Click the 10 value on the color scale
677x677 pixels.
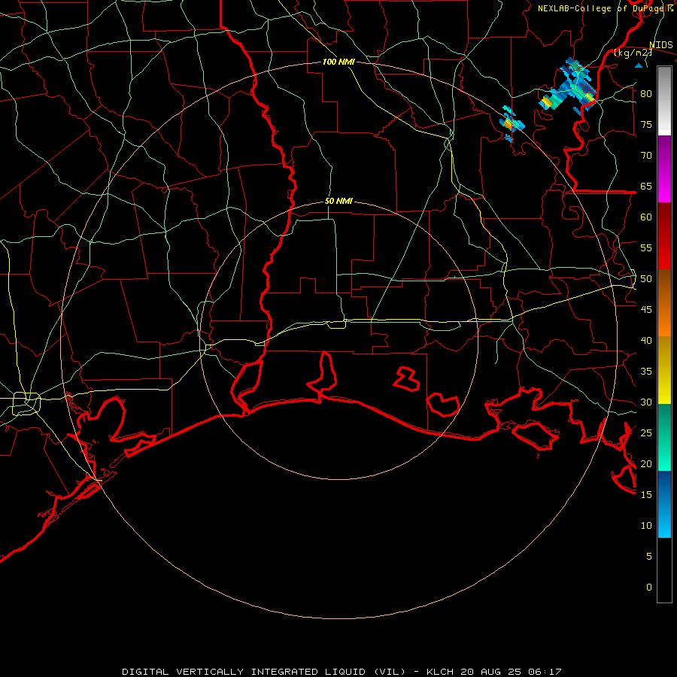(646, 526)
